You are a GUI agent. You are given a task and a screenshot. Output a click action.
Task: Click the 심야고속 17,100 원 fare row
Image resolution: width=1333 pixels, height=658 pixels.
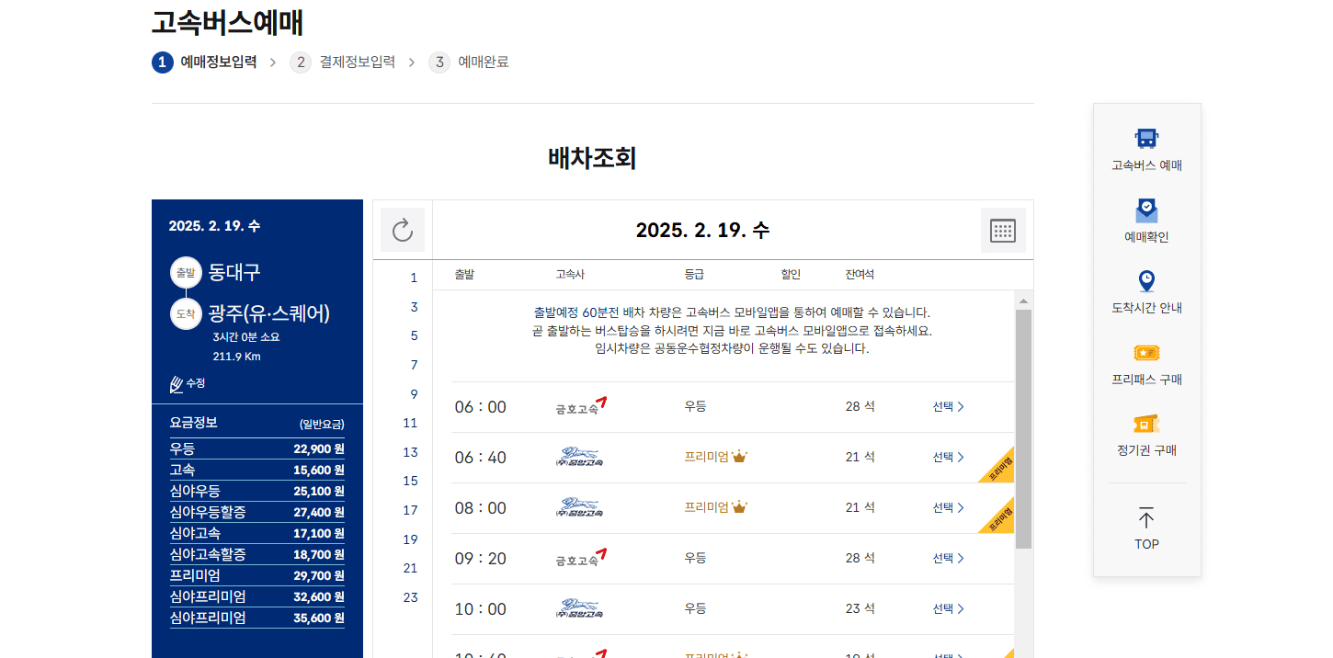(257, 533)
